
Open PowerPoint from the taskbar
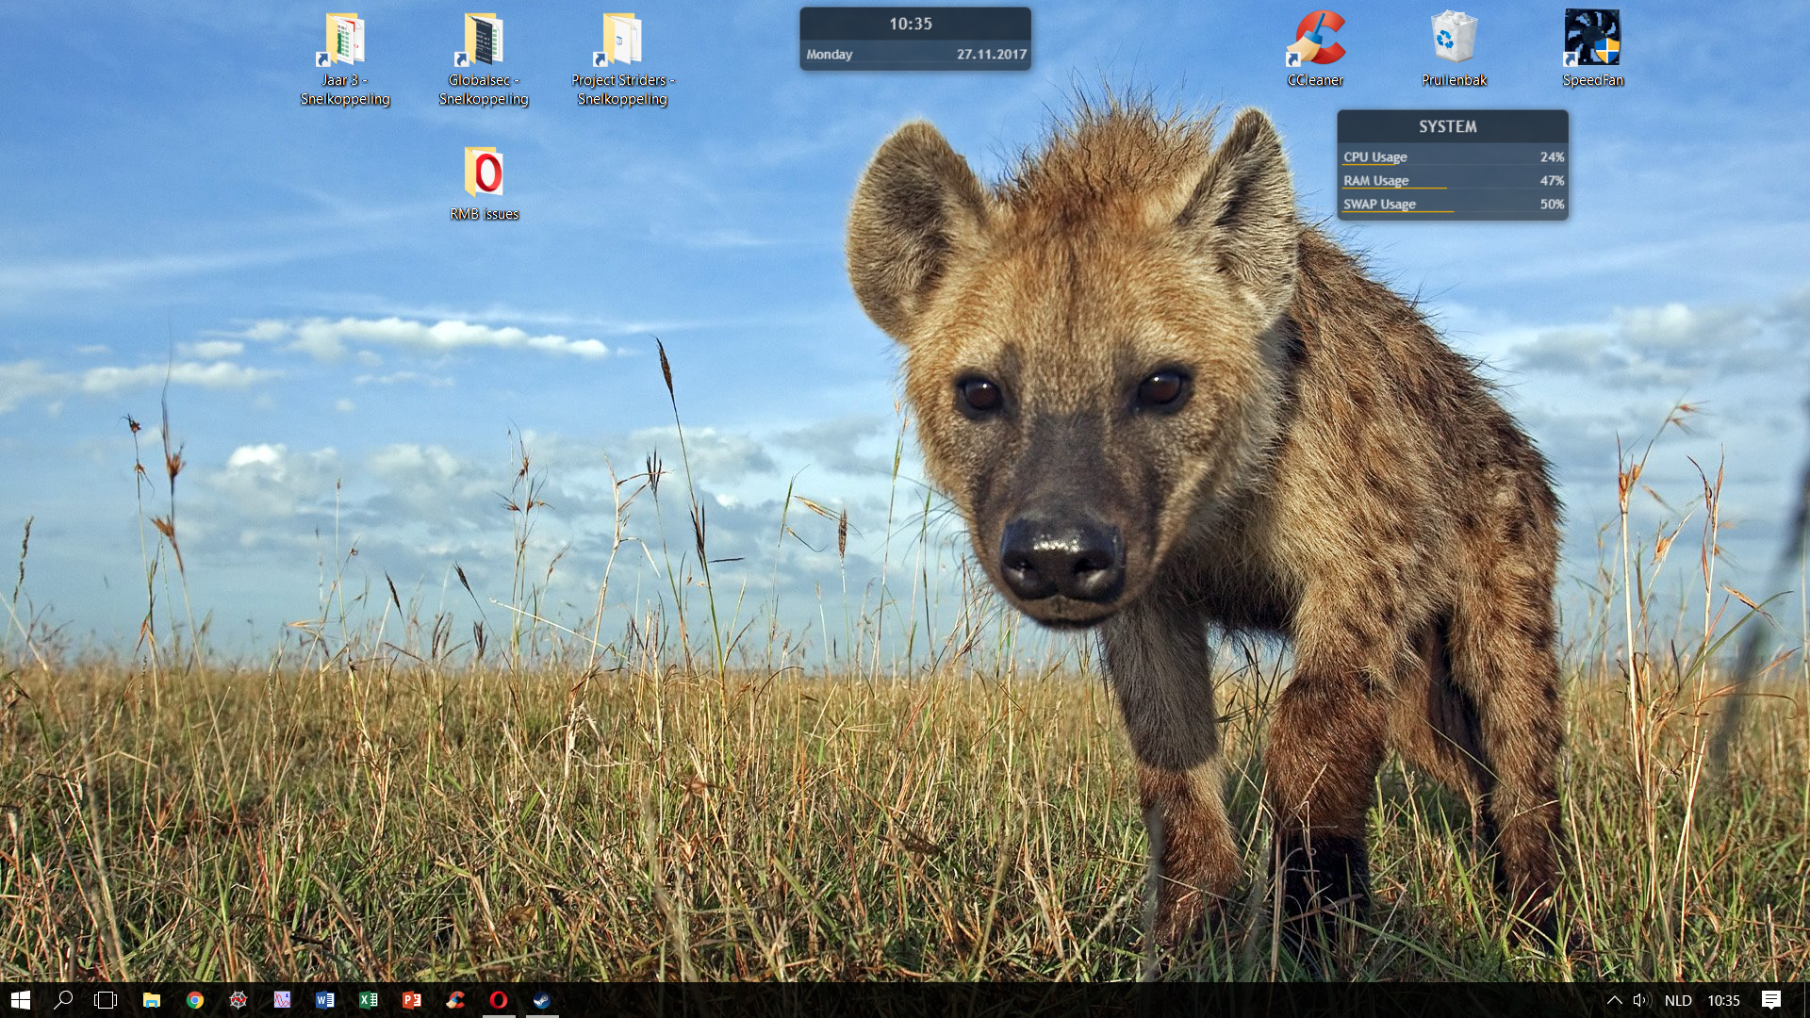pos(412,1000)
